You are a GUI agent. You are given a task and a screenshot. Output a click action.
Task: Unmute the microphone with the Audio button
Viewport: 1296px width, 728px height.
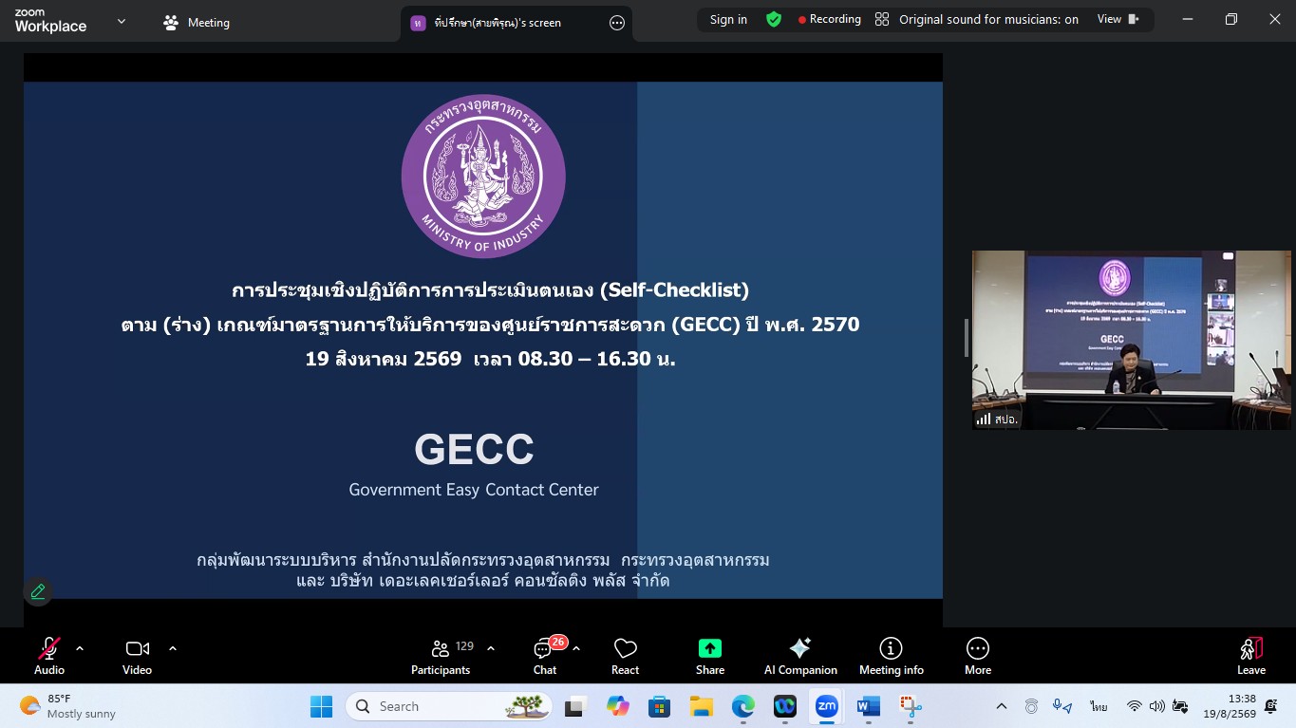point(49,656)
